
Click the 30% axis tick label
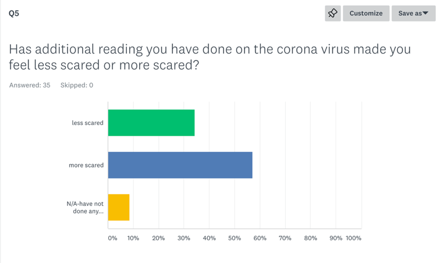tap(184, 238)
